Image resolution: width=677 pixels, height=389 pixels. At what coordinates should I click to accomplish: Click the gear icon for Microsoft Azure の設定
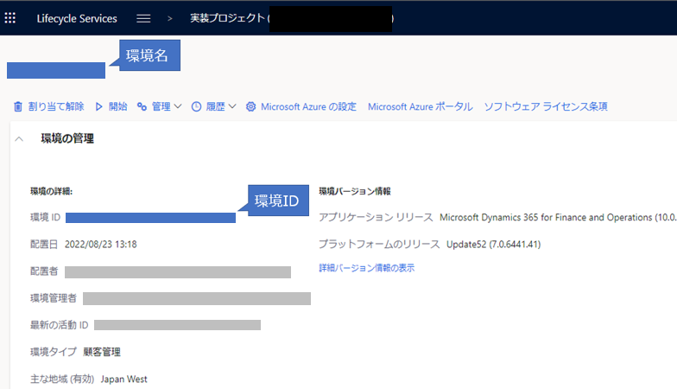pyautogui.click(x=250, y=106)
